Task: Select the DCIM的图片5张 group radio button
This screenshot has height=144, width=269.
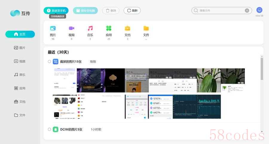Action: [x=49, y=129]
